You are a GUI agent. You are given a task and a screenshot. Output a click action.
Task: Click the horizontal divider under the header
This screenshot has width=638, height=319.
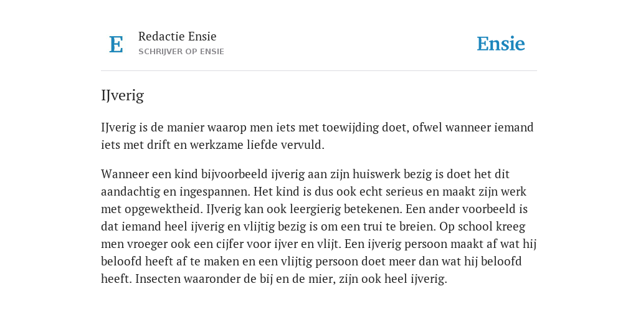(319, 71)
